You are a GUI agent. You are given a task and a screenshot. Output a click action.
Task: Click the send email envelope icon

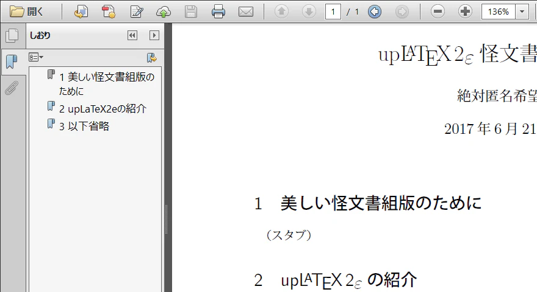click(x=245, y=12)
